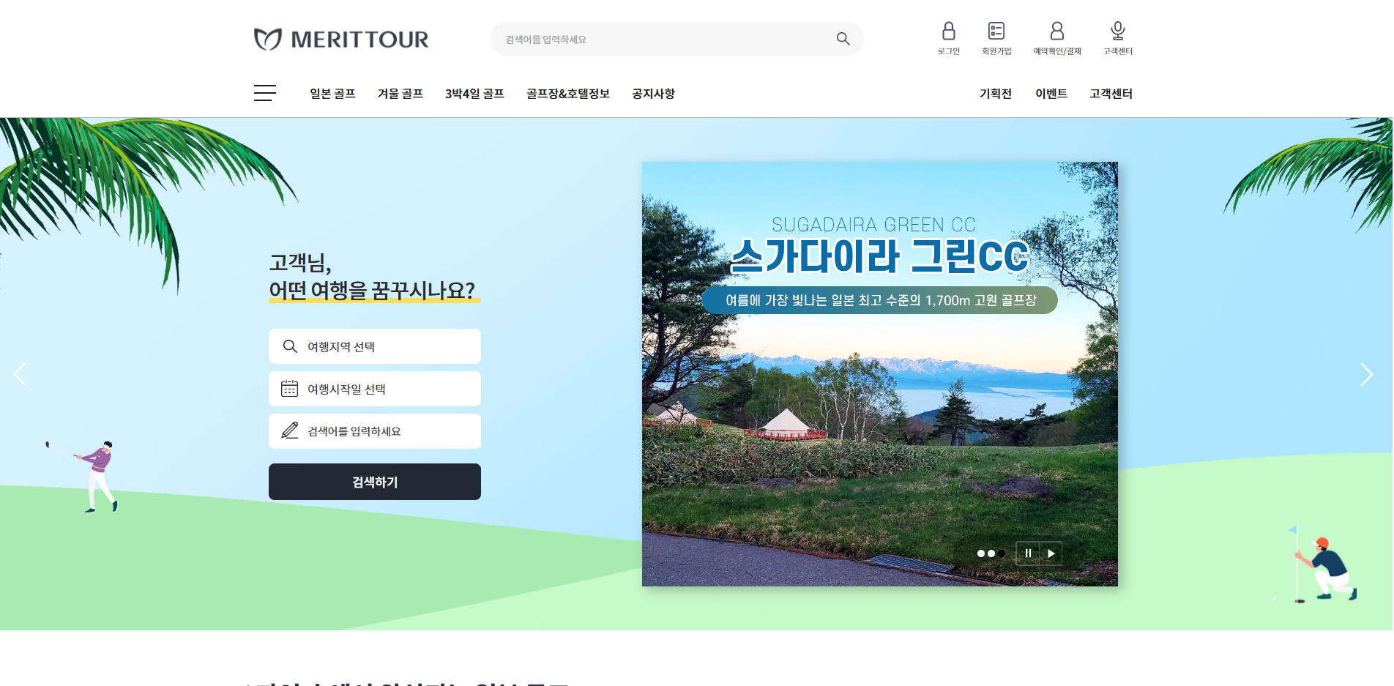Viewport: 1394px width, 686px height.
Task: Open the 골프장&호텔정보 menu
Action: tap(567, 93)
